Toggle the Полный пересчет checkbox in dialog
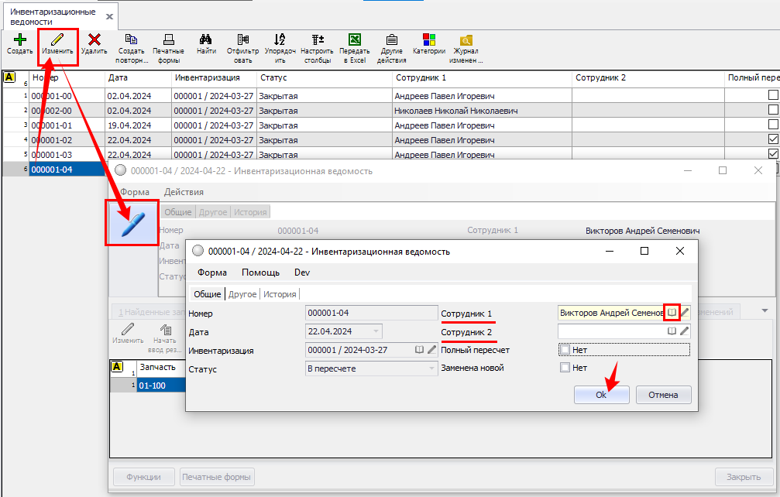This screenshot has width=780, height=497. pos(565,350)
